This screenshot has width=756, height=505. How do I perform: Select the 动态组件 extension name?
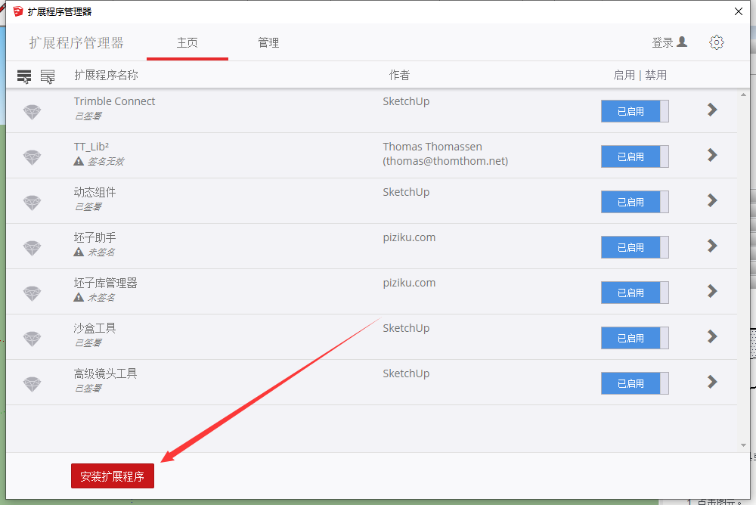(x=94, y=192)
